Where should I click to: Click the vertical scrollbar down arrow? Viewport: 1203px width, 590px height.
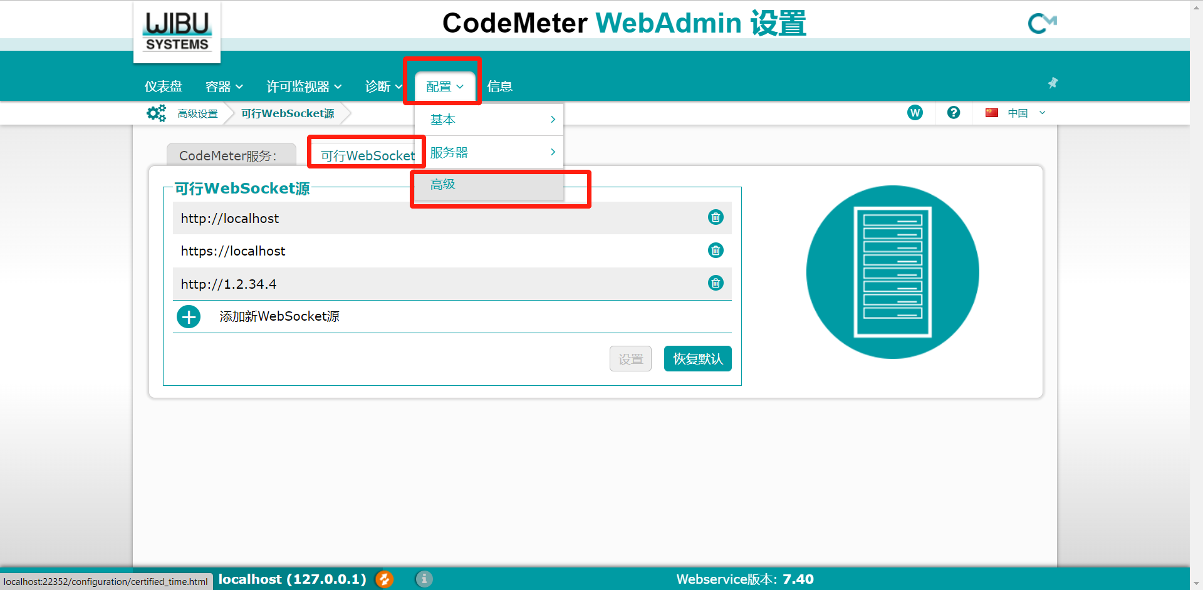point(1196,584)
